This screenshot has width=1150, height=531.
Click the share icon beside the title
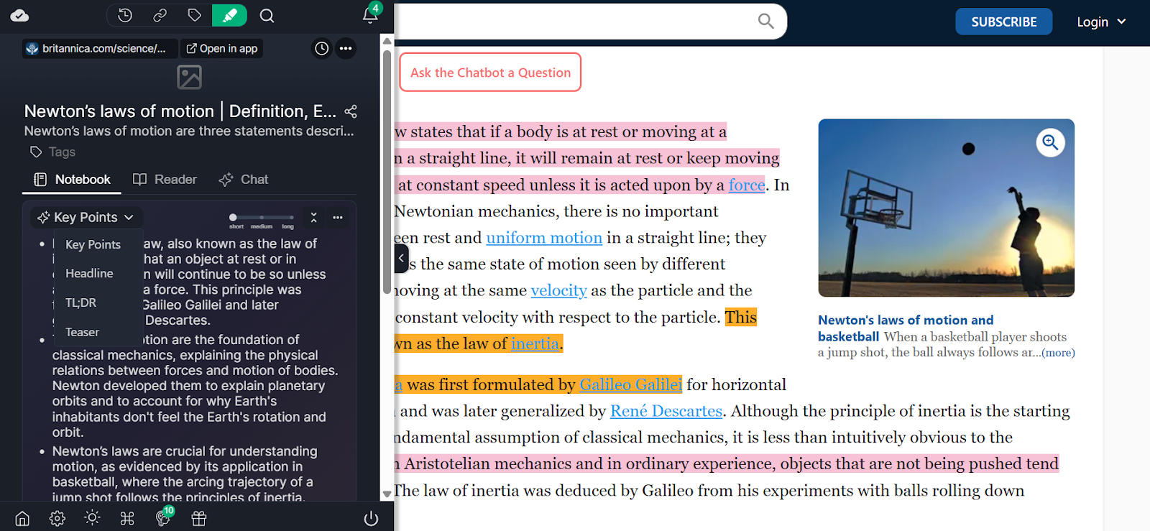351,111
